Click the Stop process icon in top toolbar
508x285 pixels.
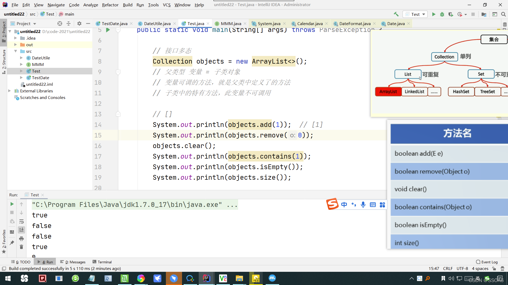pos(473,14)
